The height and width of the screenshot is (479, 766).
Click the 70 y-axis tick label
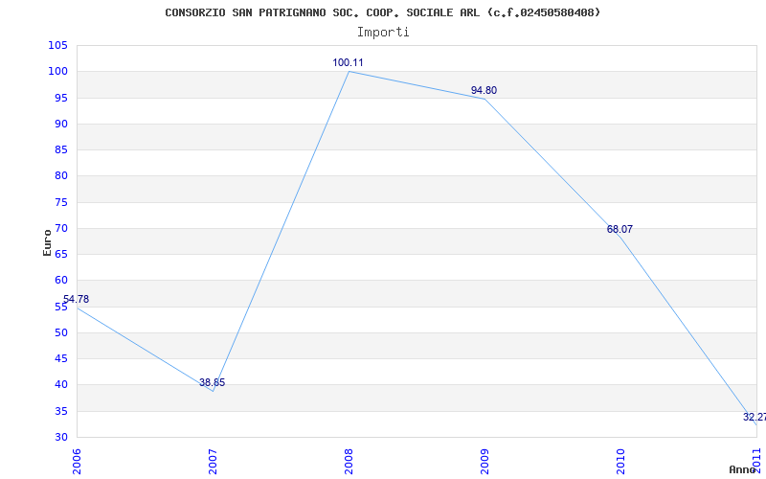(61, 228)
